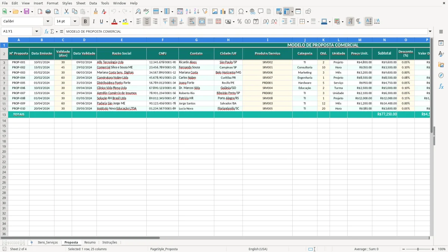Screen dimensions: 448x252
Task: Click the Copy icon
Action: coord(75,12)
